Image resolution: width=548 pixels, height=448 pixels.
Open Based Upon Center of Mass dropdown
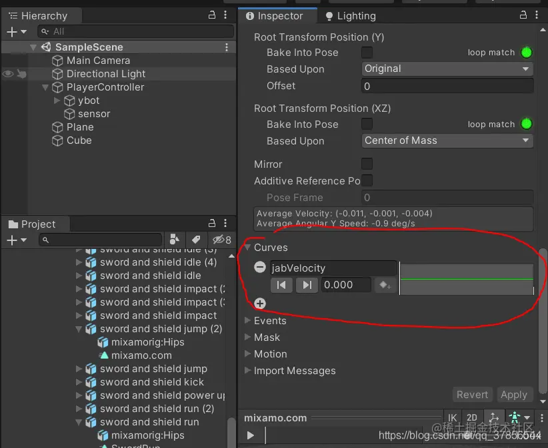(x=447, y=140)
